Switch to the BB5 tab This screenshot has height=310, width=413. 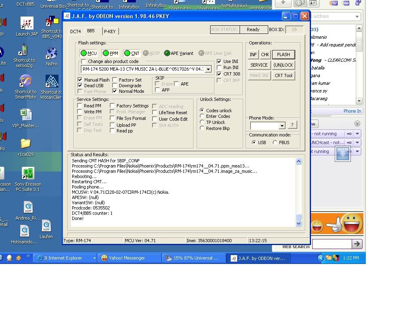91,31
